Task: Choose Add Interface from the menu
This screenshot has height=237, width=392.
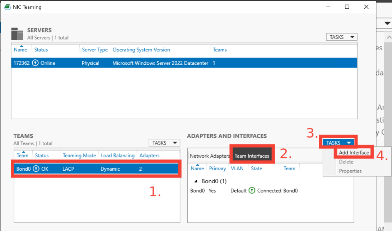Action: pyautogui.click(x=354, y=153)
